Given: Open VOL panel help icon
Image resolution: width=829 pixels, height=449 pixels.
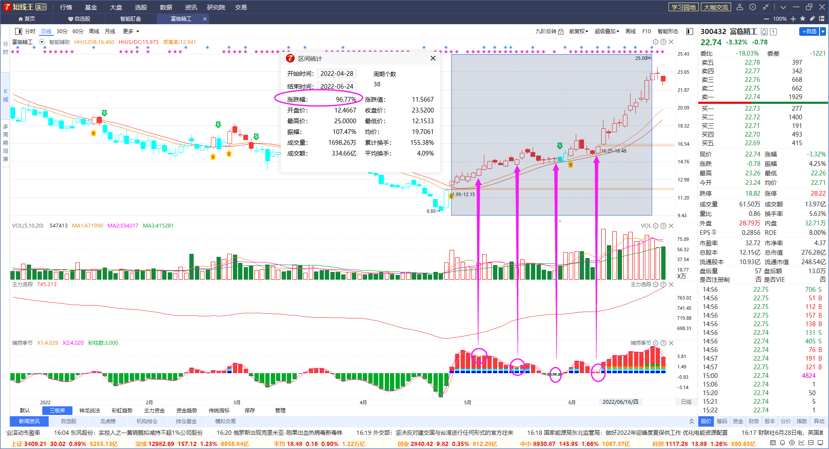Looking at the screenshot, I should click(x=663, y=226).
